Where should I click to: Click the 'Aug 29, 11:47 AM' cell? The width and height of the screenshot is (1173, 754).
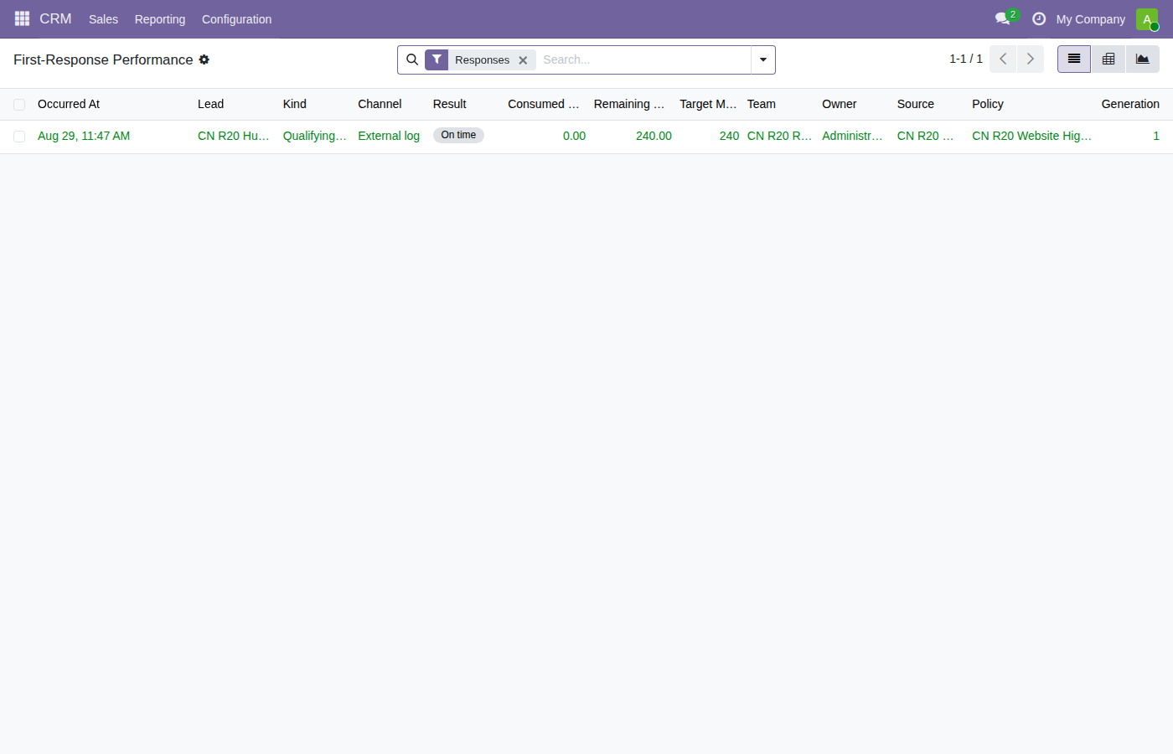84,136
